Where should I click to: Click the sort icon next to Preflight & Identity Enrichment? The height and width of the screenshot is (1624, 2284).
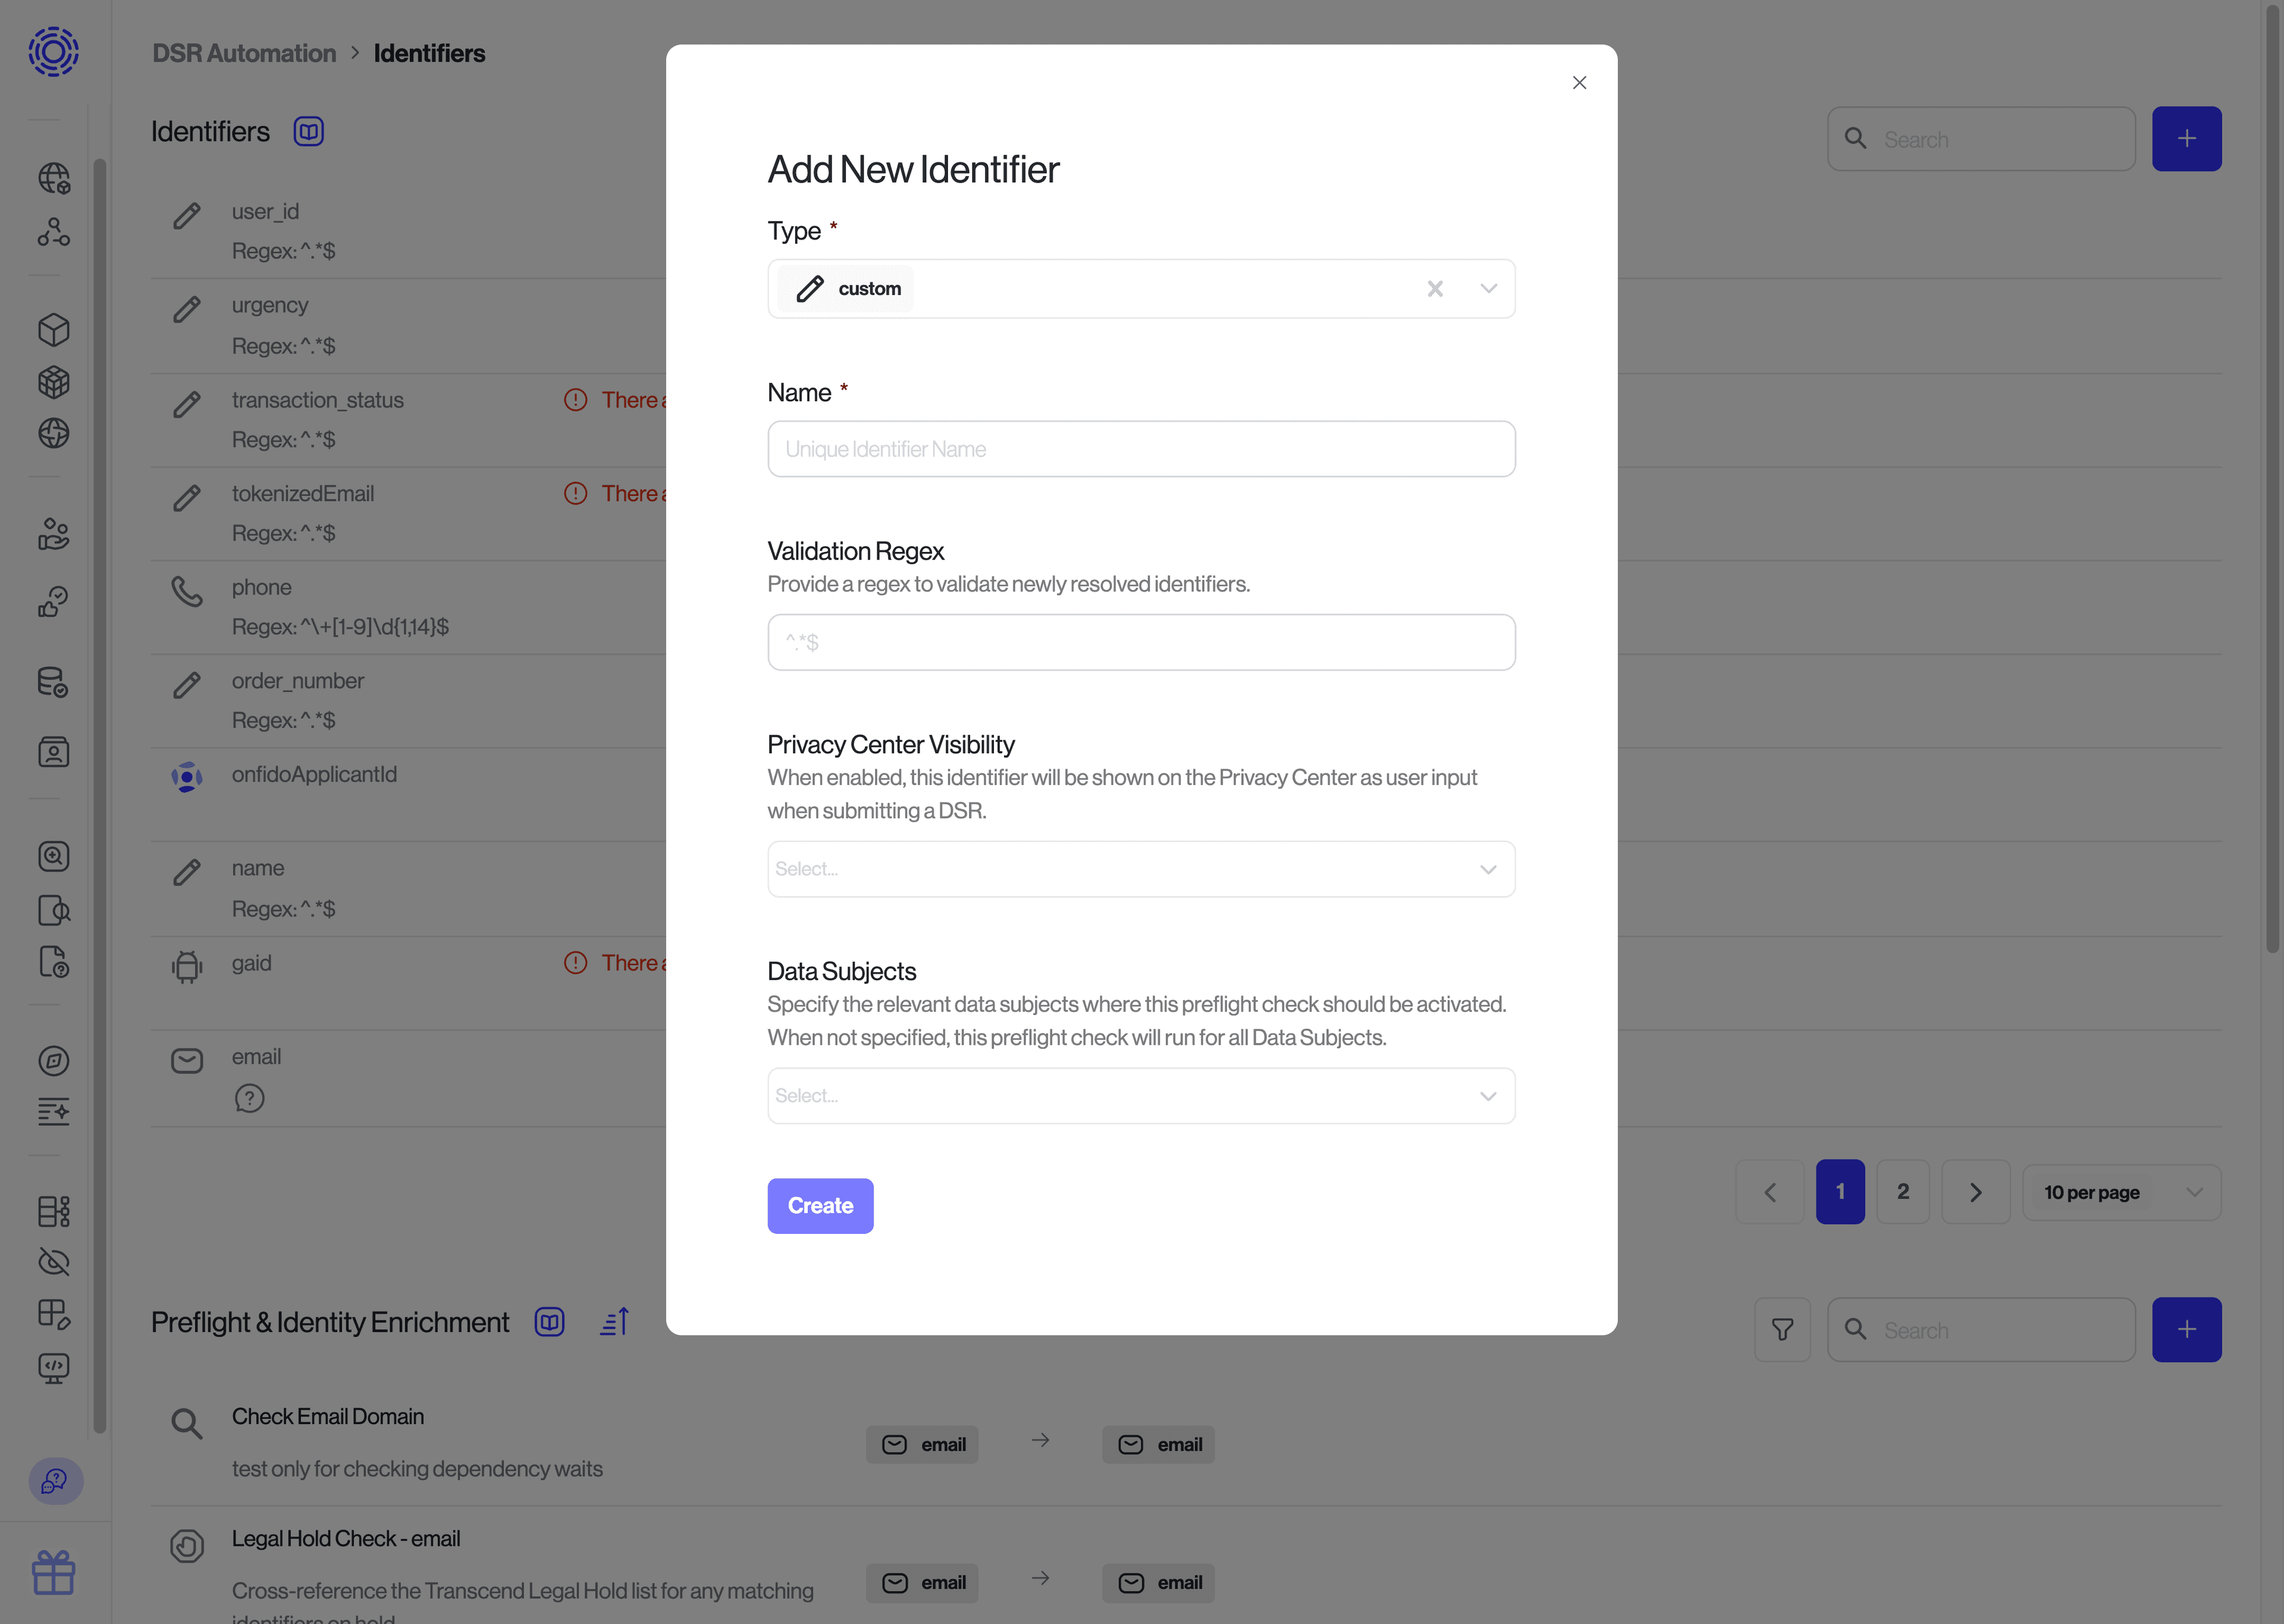[613, 1321]
